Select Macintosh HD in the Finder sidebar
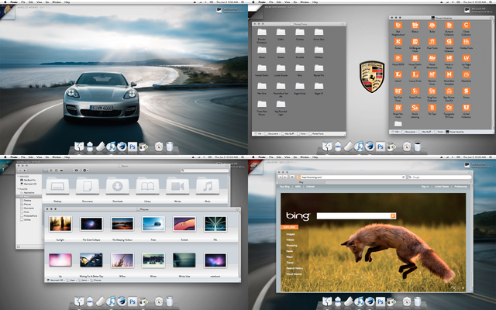496x310 pixels. pos(29,184)
